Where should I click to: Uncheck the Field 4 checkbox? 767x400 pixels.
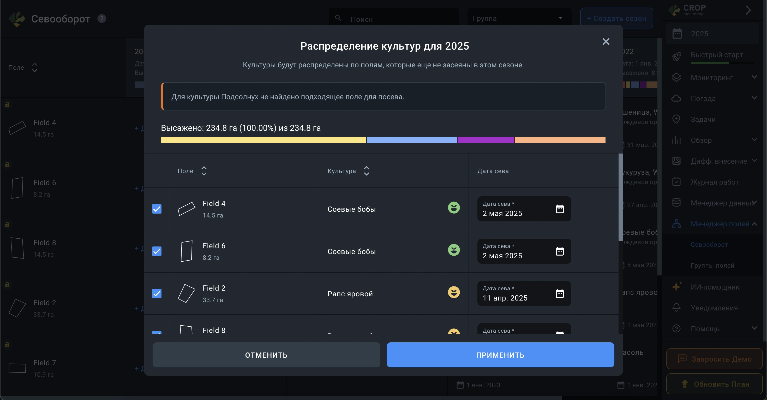[x=157, y=209]
